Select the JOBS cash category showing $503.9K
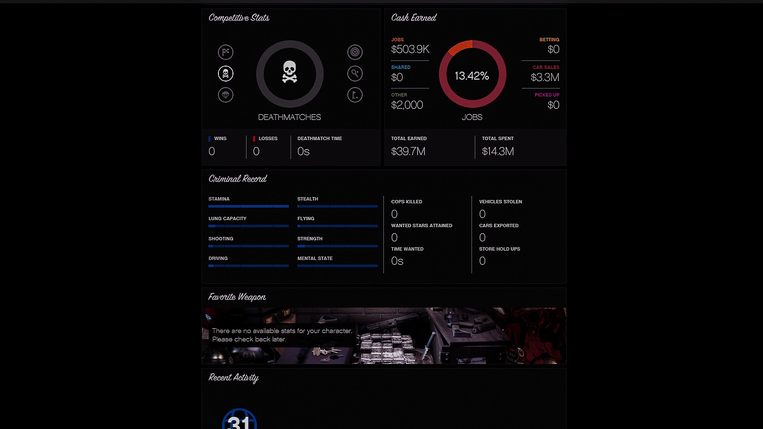 click(x=410, y=46)
